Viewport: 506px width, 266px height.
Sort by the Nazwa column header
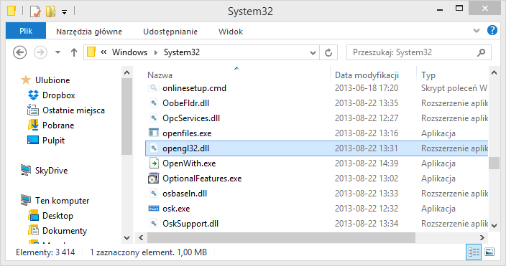click(x=160, y=75)
